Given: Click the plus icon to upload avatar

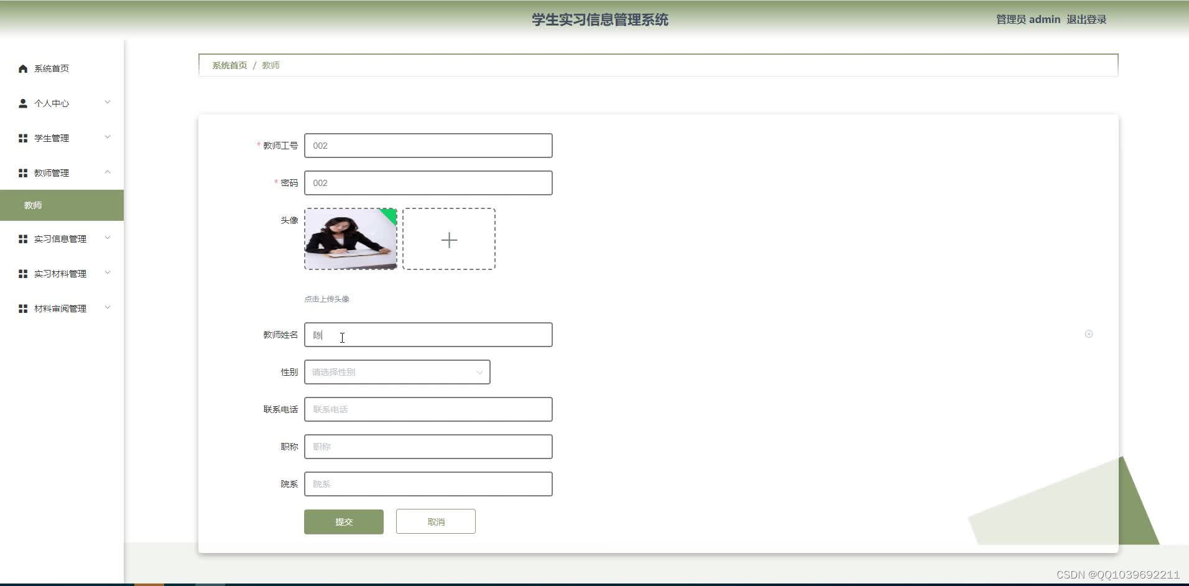Looking at the screenshot, I should tap(449, 240).
